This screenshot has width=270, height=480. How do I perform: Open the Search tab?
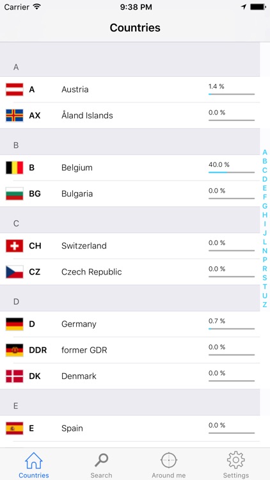(101, 465)
